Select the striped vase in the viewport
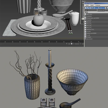Image resolution: width=108 pixels, height=108 pixels. click(24, 6)
